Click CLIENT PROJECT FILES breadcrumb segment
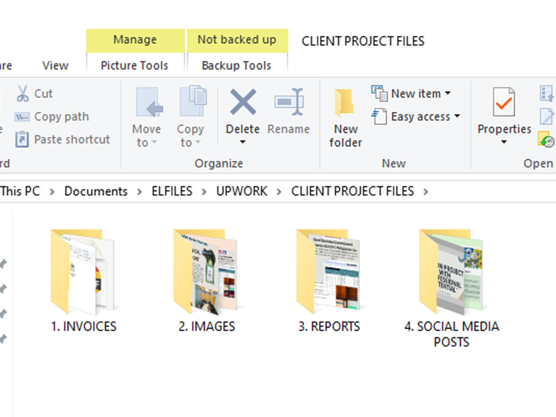Image resolution: width=556 pixels, height=417 pixels. (x=353, y=191)
